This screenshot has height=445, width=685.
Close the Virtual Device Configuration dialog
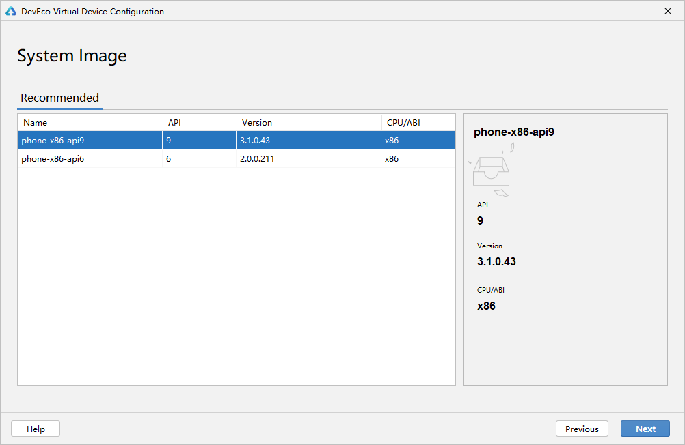(667, 11)
